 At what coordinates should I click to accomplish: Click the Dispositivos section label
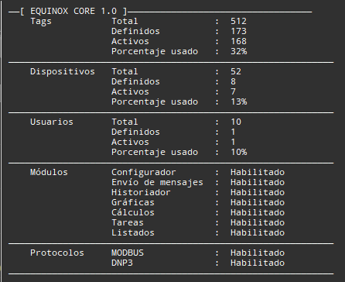[63, 71]
